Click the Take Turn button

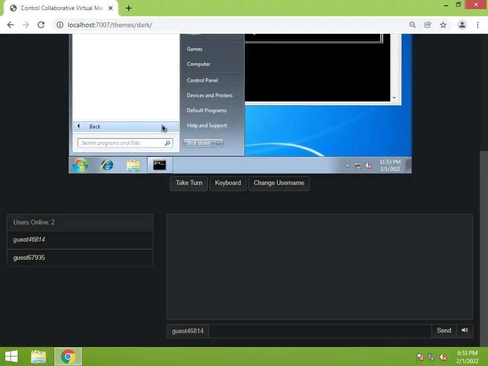[x=189, y=183]
